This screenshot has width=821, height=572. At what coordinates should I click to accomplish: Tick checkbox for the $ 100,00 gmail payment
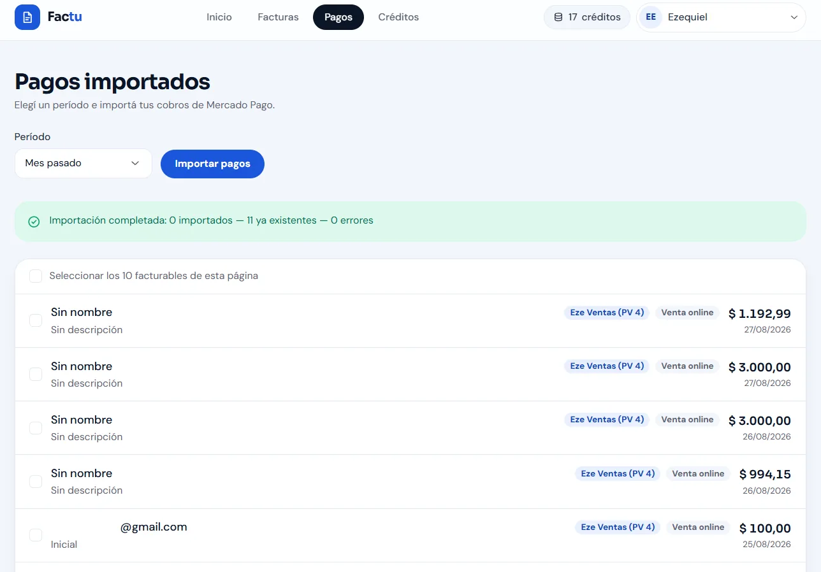pos(36,535)
